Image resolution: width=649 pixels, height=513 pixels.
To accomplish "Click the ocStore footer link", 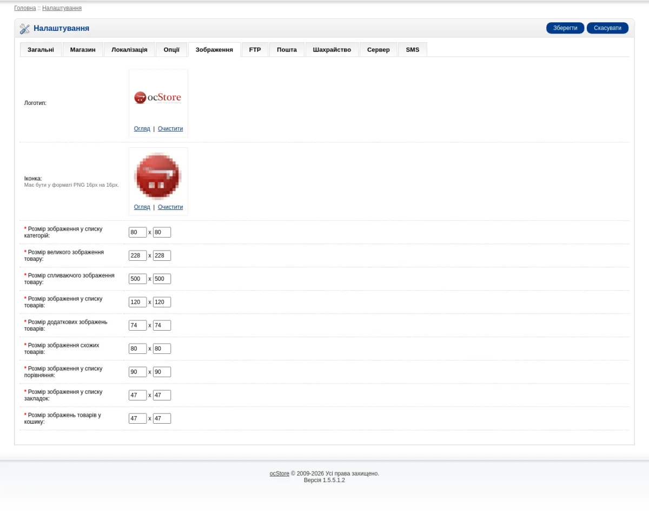I will (x=280, y=473).
